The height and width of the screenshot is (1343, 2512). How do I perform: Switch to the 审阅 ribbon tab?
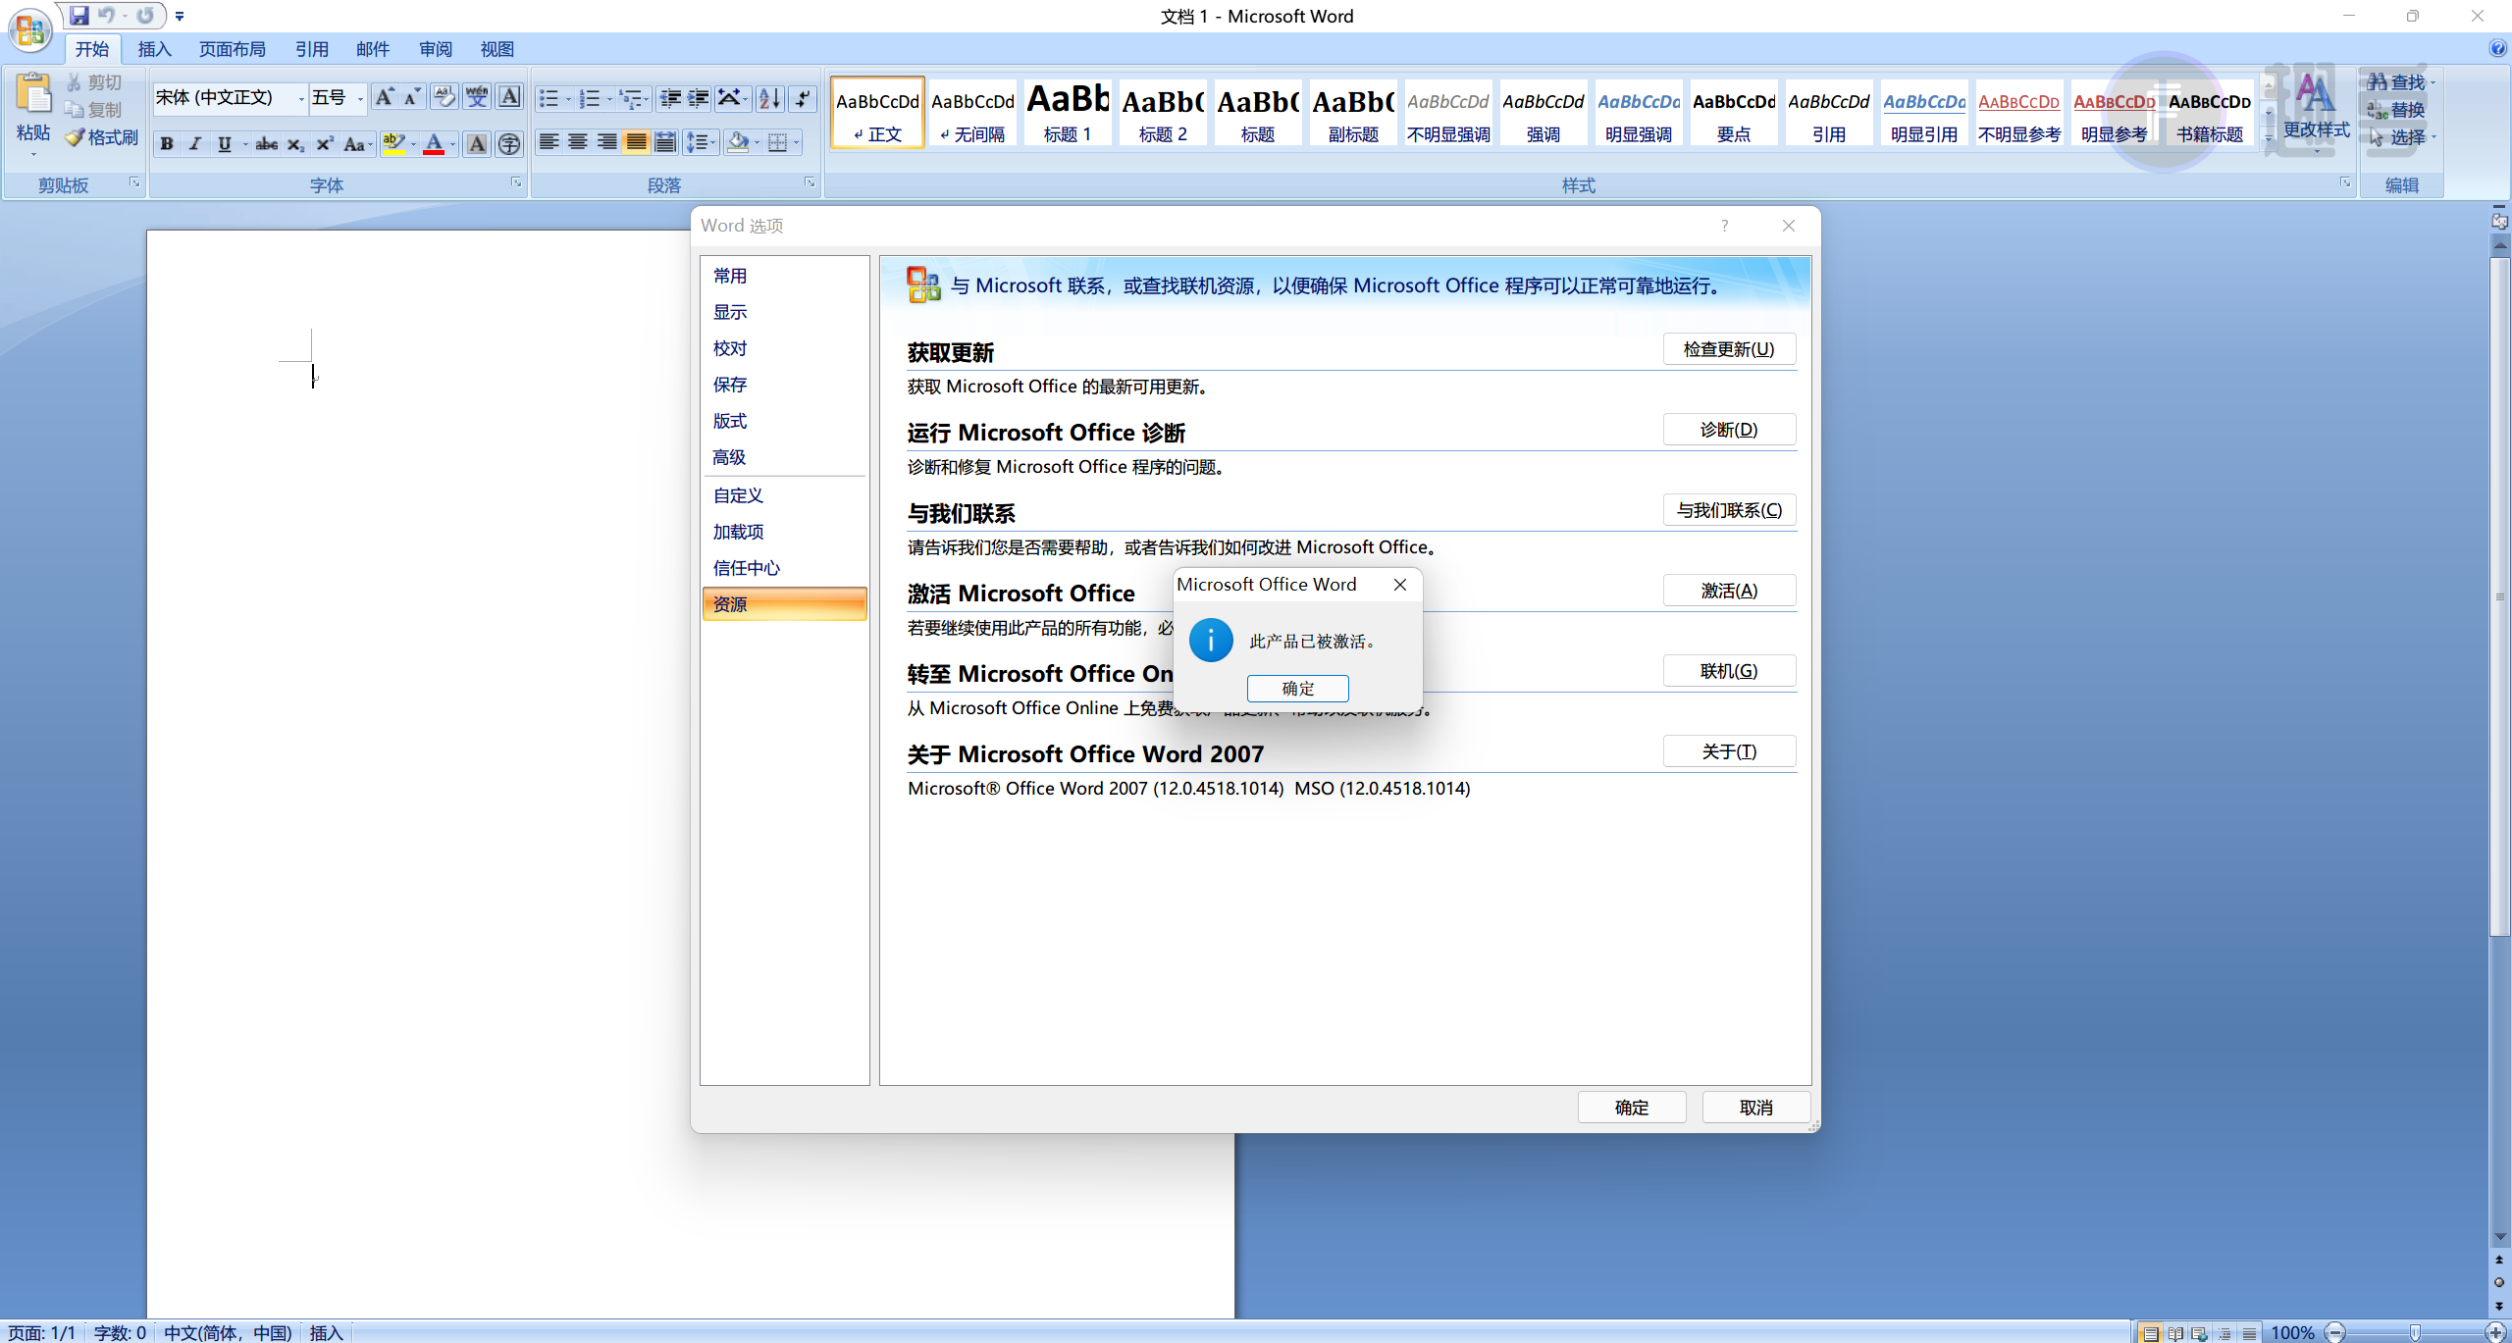pyautogui.click(x=435, y=49)
